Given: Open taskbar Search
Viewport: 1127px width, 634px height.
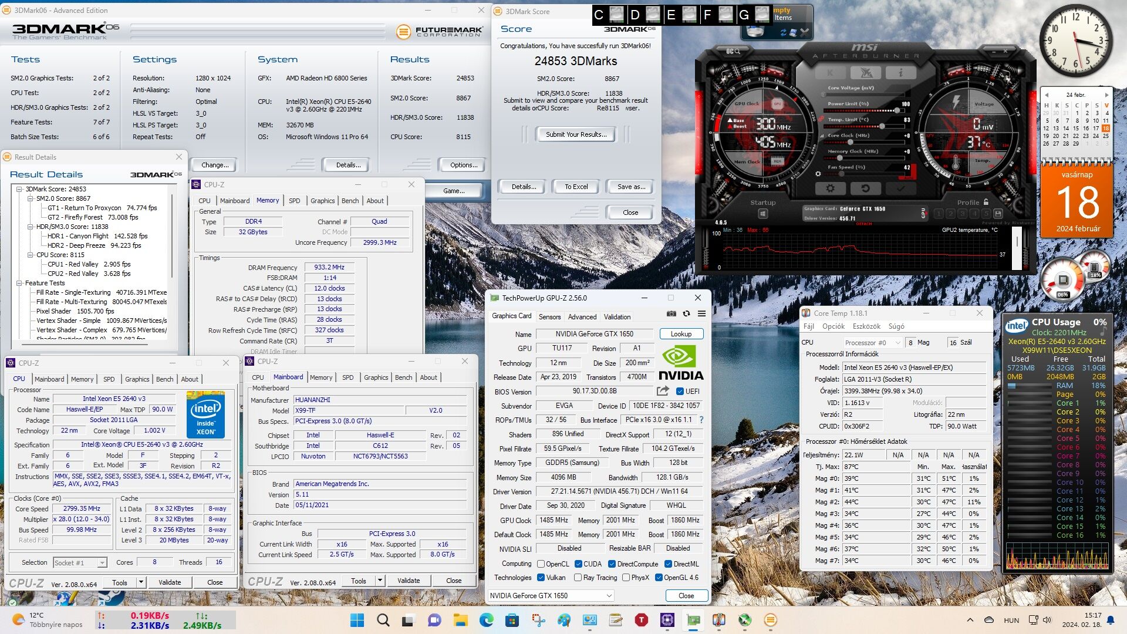Looking at the screenshot, I should [x=383, y=620].
